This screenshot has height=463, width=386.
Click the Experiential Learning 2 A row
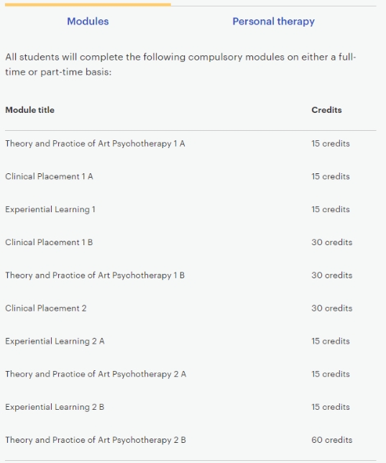point(190,341)
